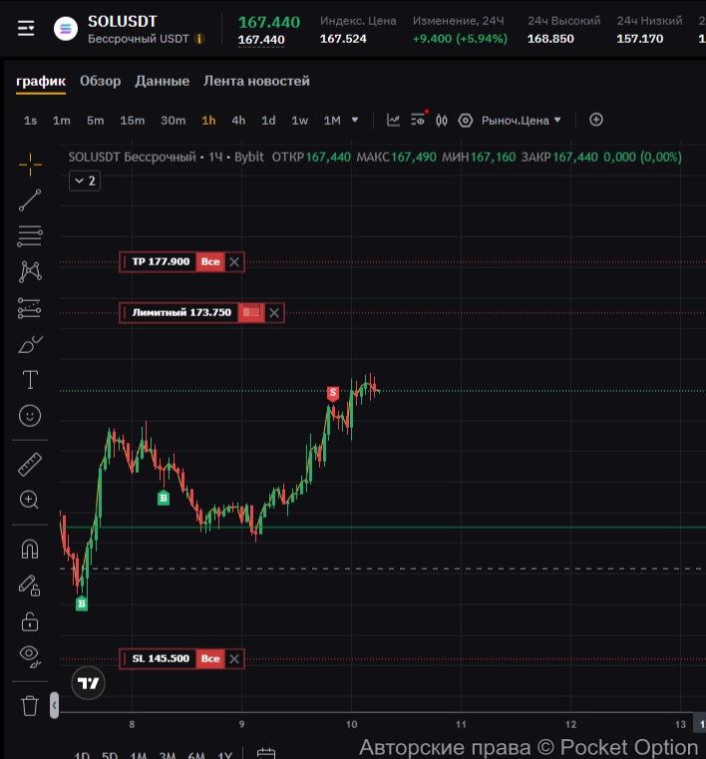Screen dimensions: 706x759
Task: Toggle lock all drawings padlock
Action: pyautogui.click(x=30, y=621)
